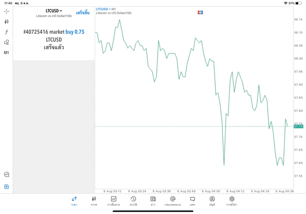Switch to the Quotes tab

pos(74,201)
